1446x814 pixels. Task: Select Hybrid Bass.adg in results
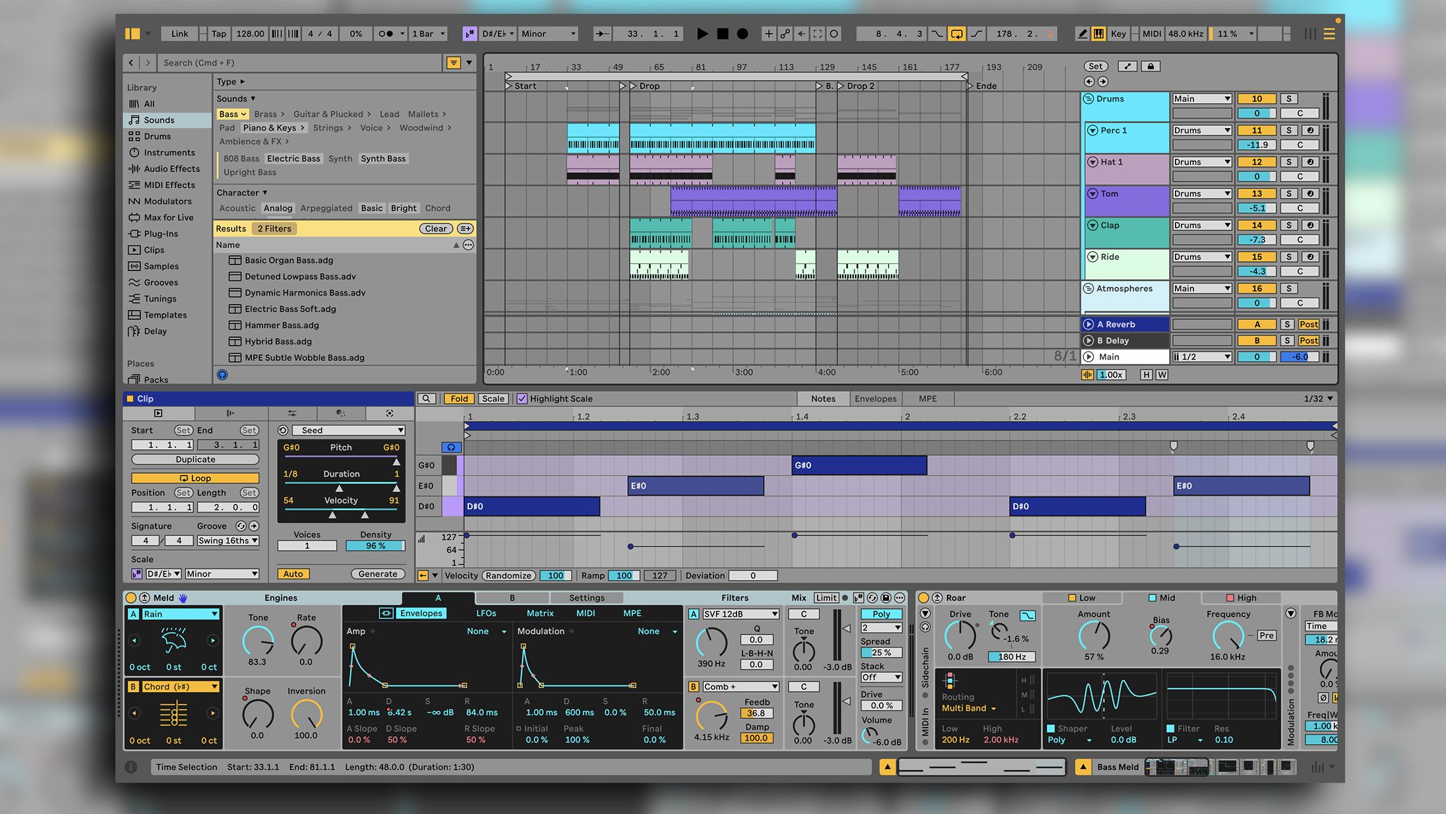278,342
